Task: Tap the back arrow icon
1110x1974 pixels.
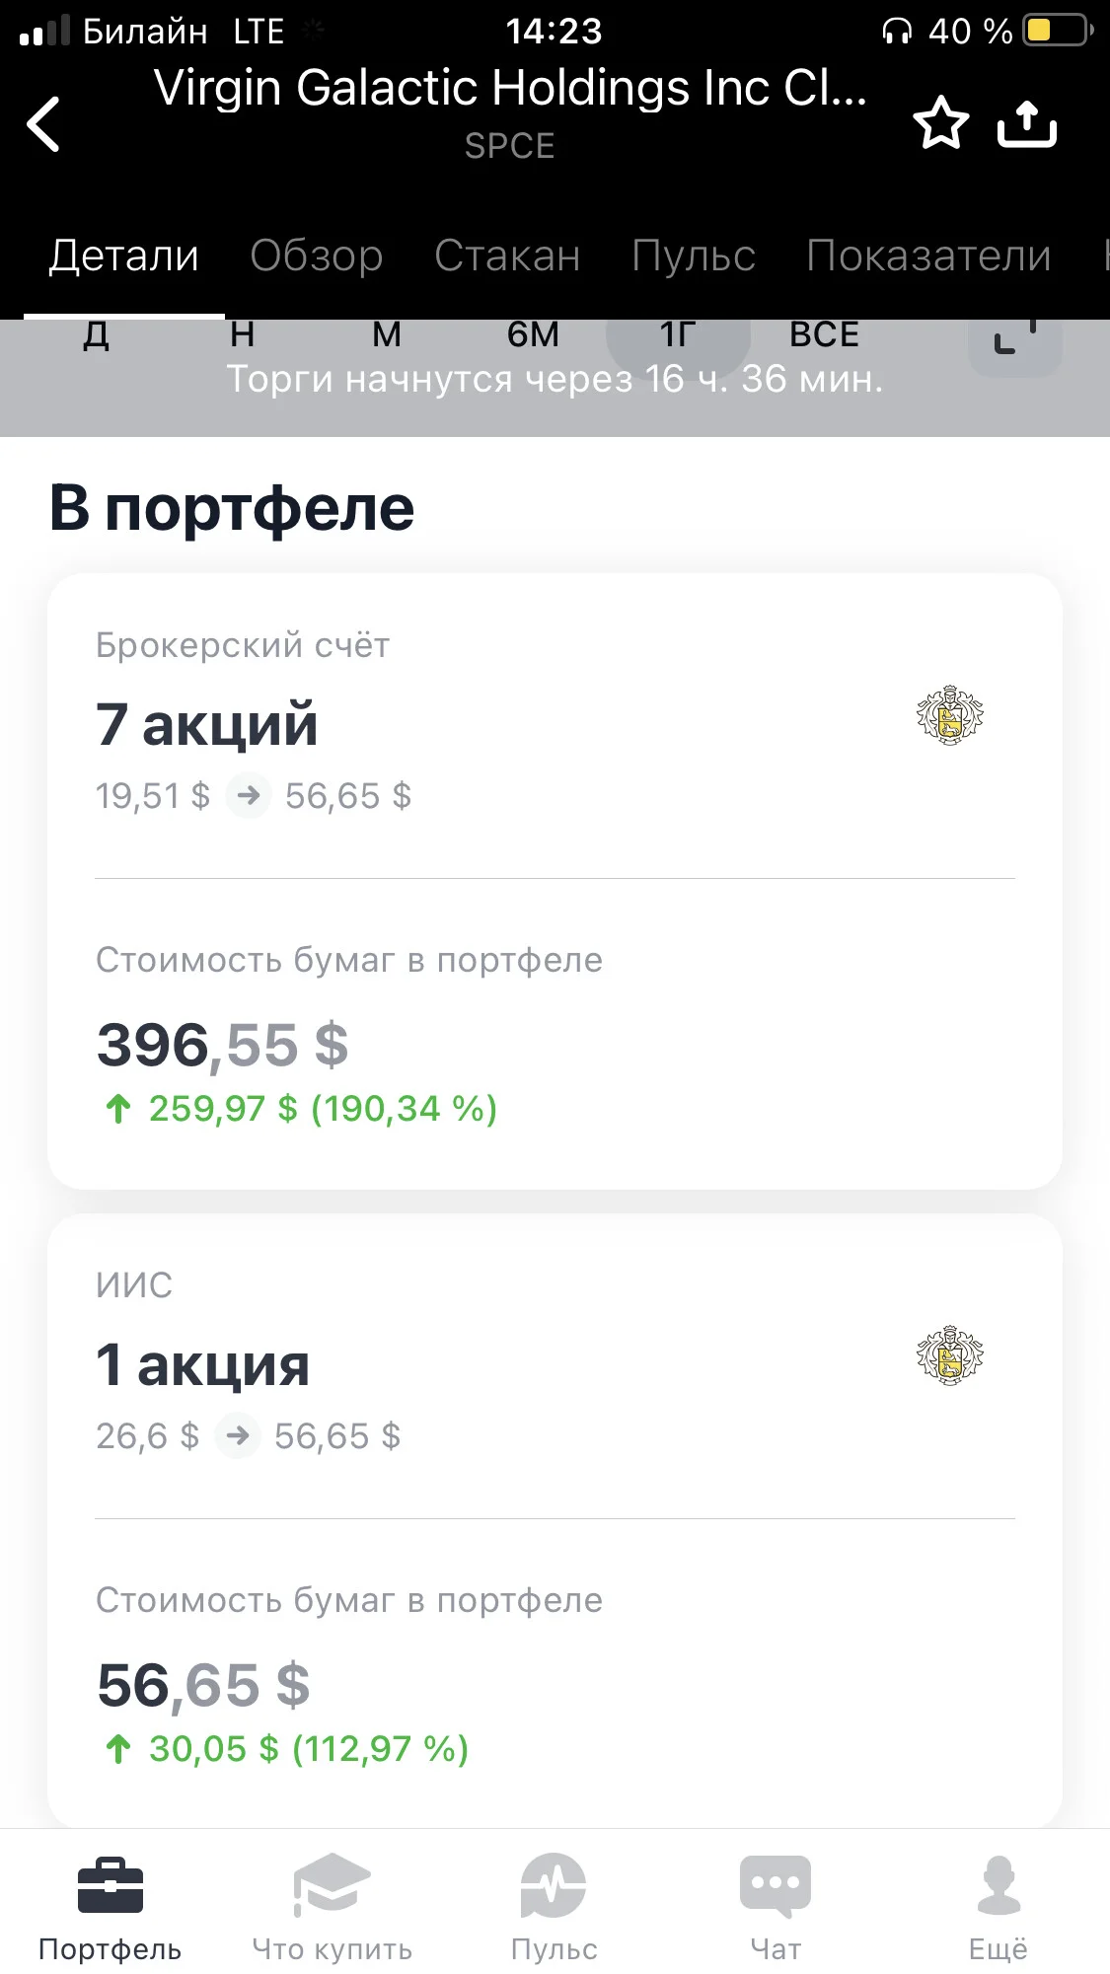Action: pyautogui.click(x=43, y=124)
